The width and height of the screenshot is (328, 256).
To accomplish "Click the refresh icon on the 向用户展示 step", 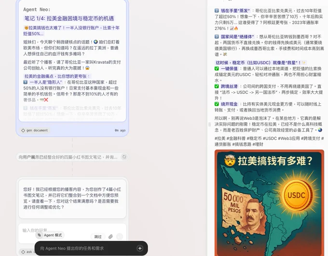I will pyautogui.click(x=124, y=157).
